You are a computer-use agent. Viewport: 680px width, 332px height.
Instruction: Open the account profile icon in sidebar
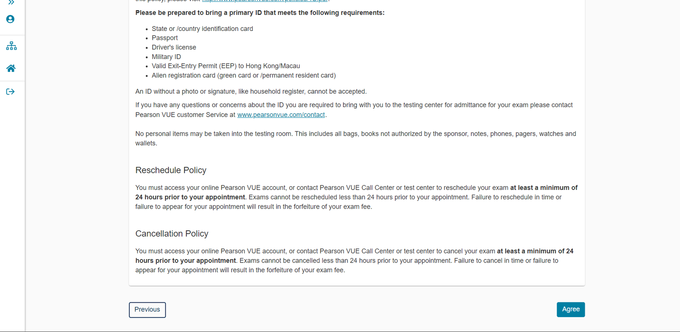coord(10,19)
